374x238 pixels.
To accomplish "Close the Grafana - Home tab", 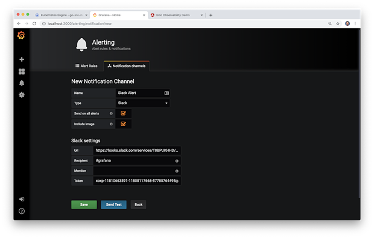I will pyautogui.click(x=144, y=15).
